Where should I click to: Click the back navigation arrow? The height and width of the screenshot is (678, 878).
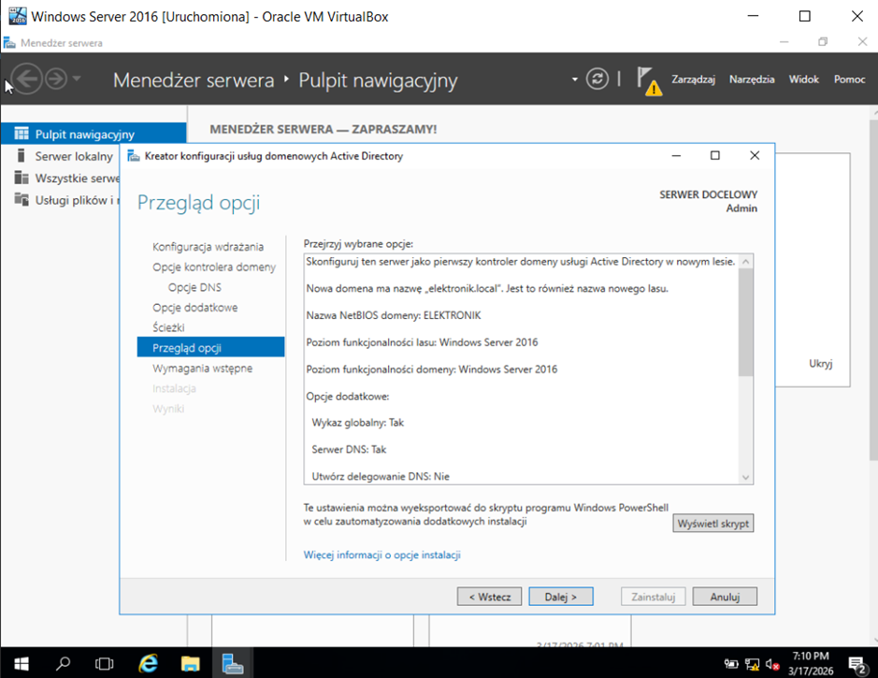click(27, 79)
